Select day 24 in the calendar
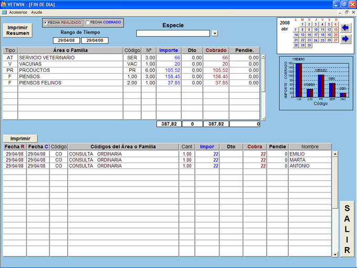 point(316,40)
